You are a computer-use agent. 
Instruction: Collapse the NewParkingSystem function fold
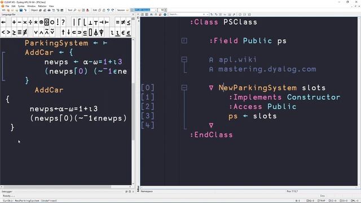184,87
